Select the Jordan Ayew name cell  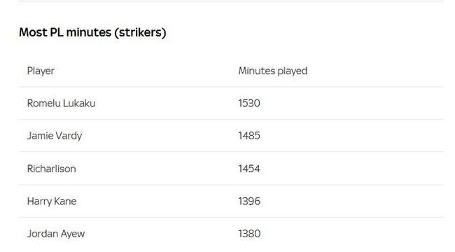(56, 234)
